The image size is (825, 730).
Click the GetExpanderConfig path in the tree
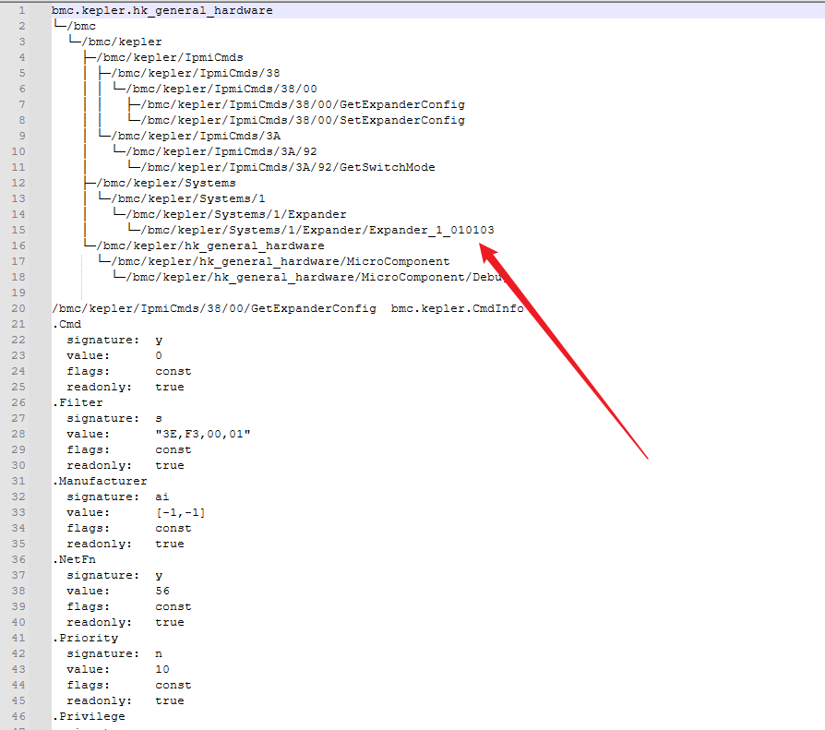305,104
